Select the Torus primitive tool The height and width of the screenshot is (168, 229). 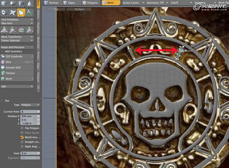tap(4, 12)
